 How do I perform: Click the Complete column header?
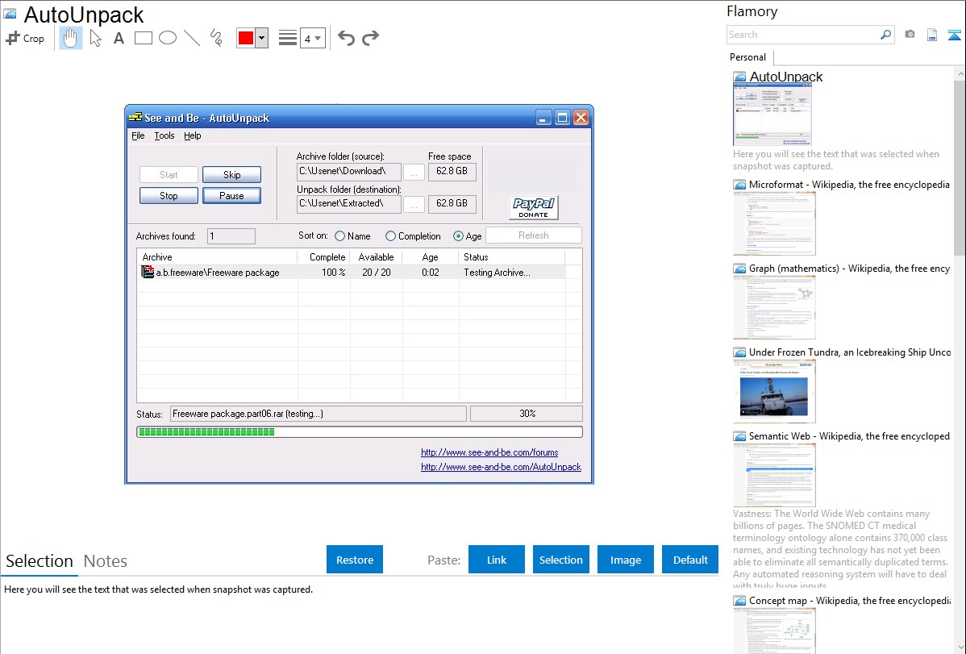coord(324,257)
